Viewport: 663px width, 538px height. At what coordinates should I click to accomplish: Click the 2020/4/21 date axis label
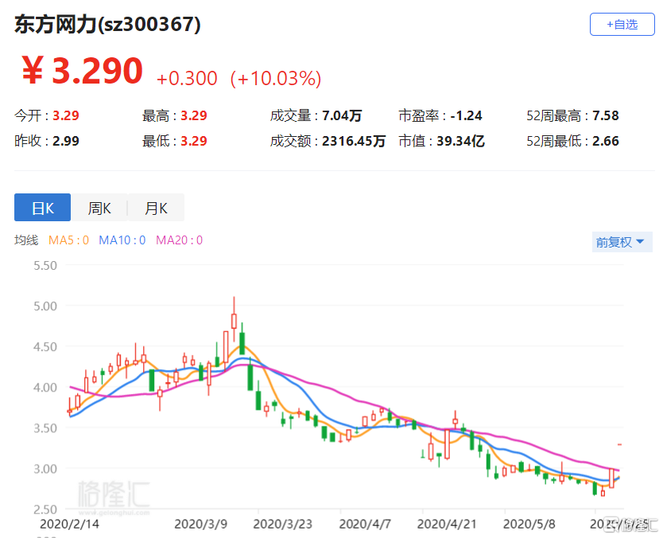tap(447, 524)
